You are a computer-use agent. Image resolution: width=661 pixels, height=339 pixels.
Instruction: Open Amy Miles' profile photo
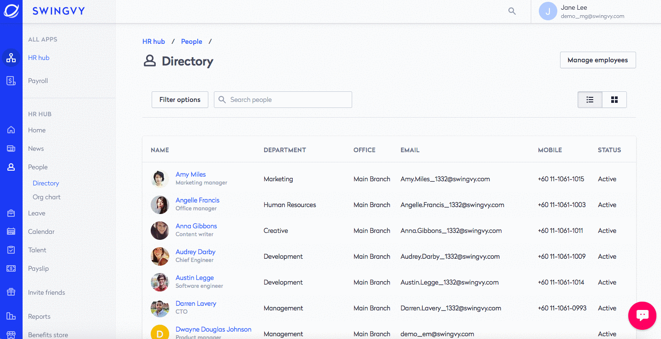click(x=160, y=178)
